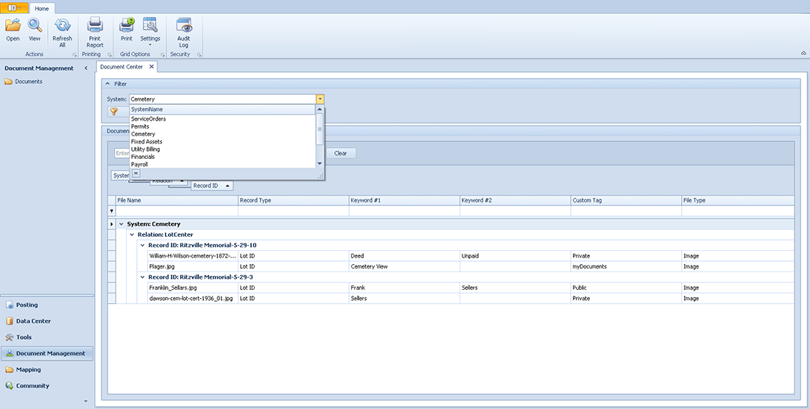Collapse the Filter panel
The image size is (810, 409).
108,84
